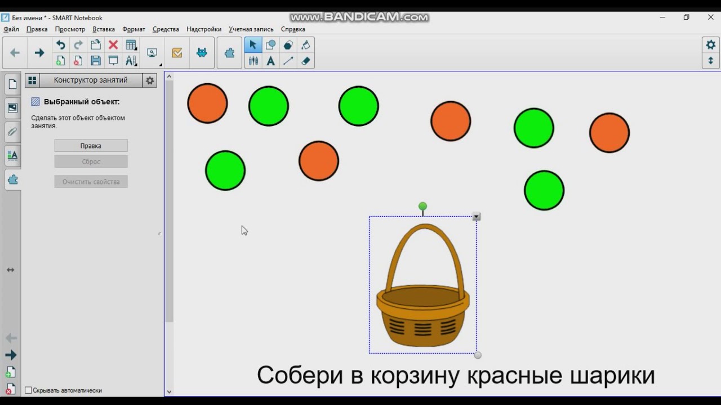The width and height of the screenshot is (721, 405).
Task: Click the gray corner handle of the basket selection
Action: tap(478, 355)
